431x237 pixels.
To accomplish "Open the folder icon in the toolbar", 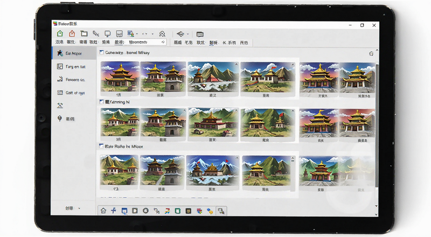I will point(84,33).
